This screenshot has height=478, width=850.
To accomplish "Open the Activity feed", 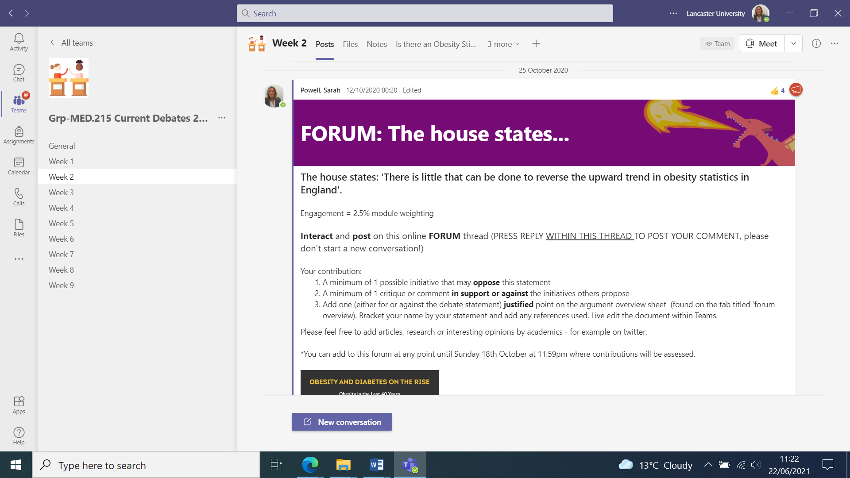I will 19,42.
